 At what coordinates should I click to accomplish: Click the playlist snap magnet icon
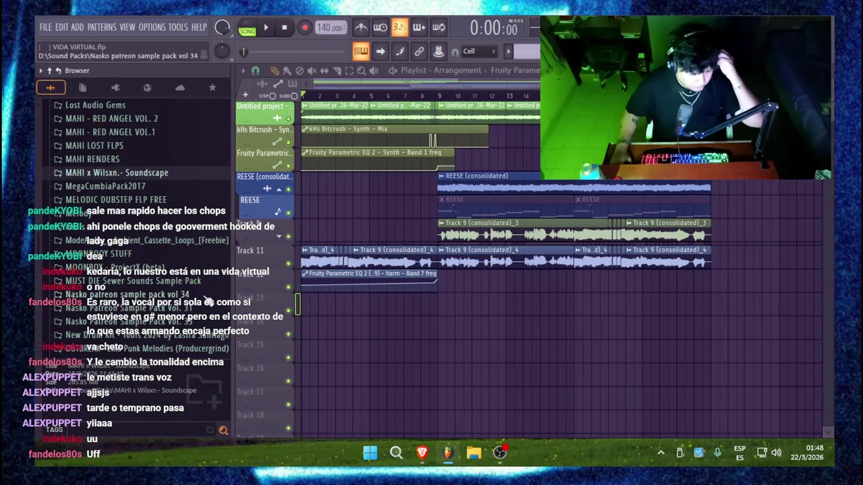[256, 71]
